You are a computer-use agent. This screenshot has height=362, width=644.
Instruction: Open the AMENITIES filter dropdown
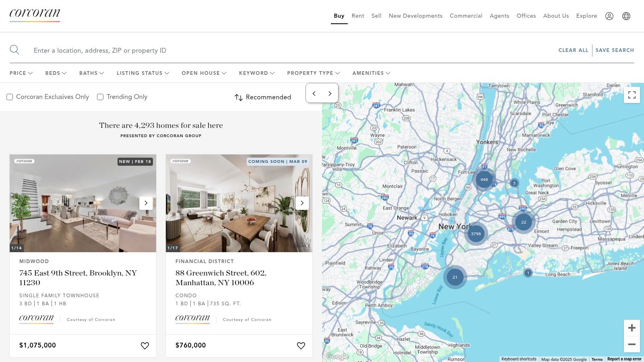click(371, 73)
